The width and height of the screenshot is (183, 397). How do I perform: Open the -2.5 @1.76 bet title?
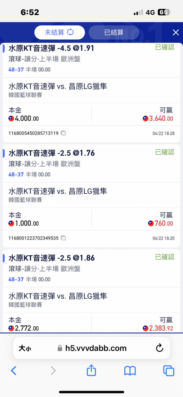(51, 153)
